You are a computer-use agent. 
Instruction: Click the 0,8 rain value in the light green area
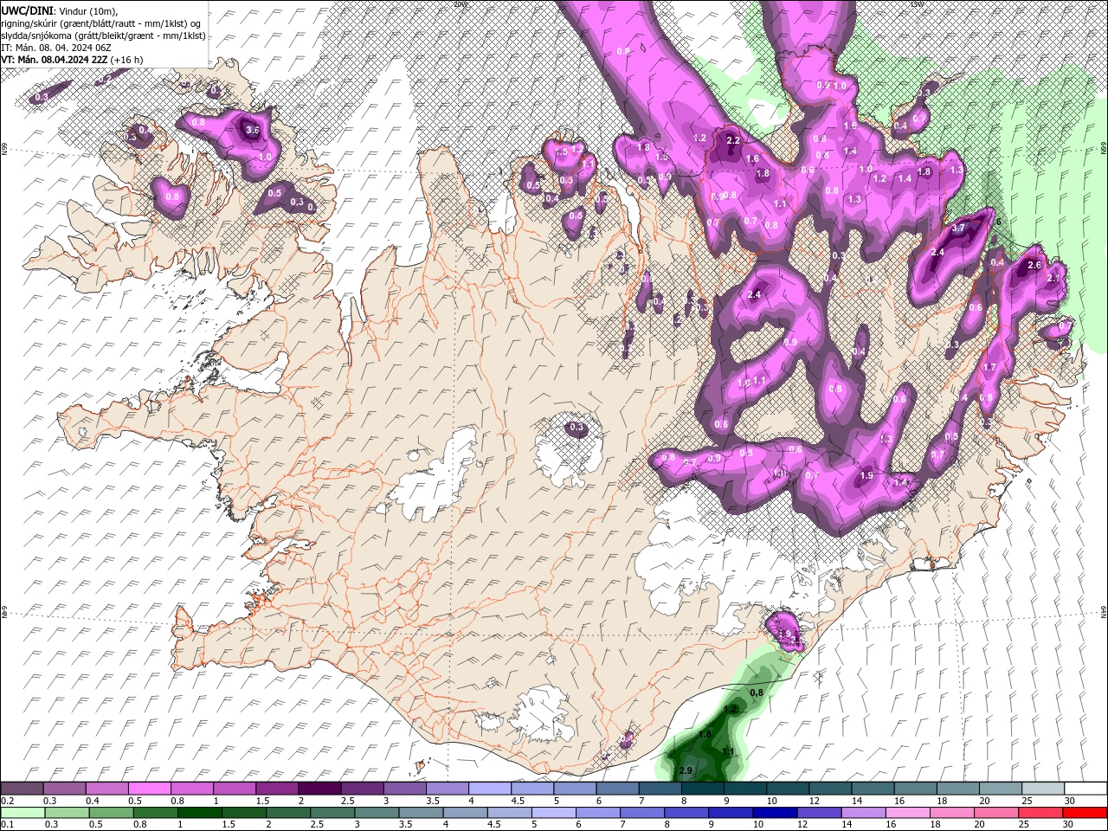click(756, 692)
